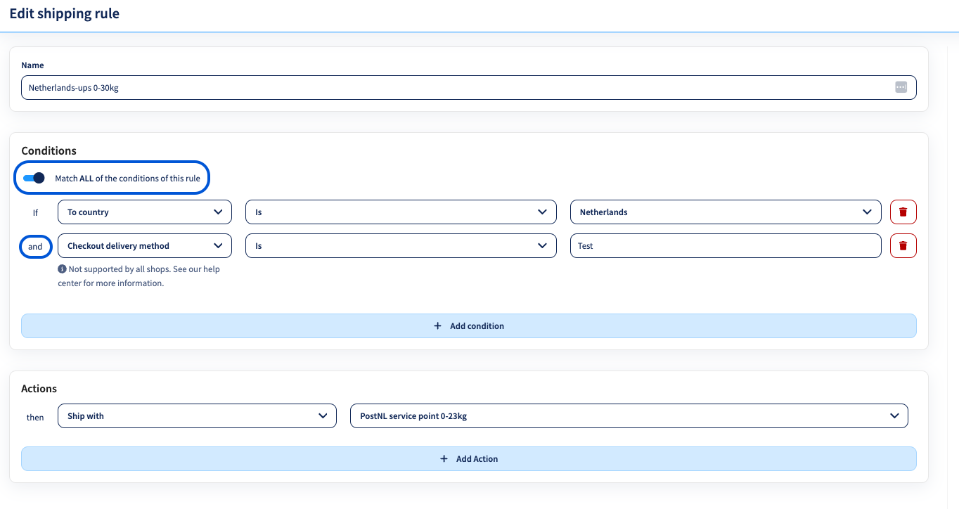Click the info icon below Checkout delivery method
The width and height of the screenshot is (959, 509).
(63, 269)
